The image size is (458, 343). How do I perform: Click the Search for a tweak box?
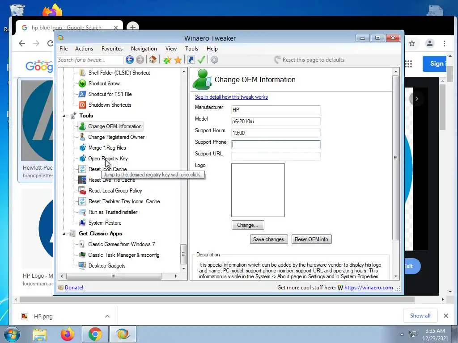90,60
